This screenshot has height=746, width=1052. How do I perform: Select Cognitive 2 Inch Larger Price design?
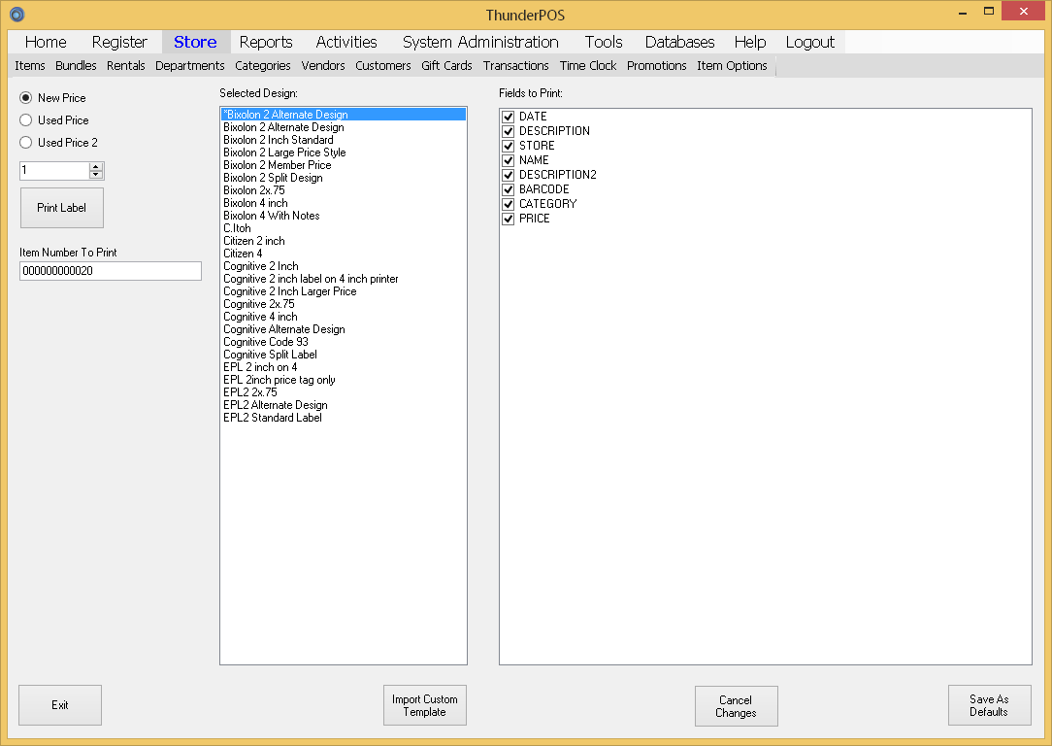(344, 291)
